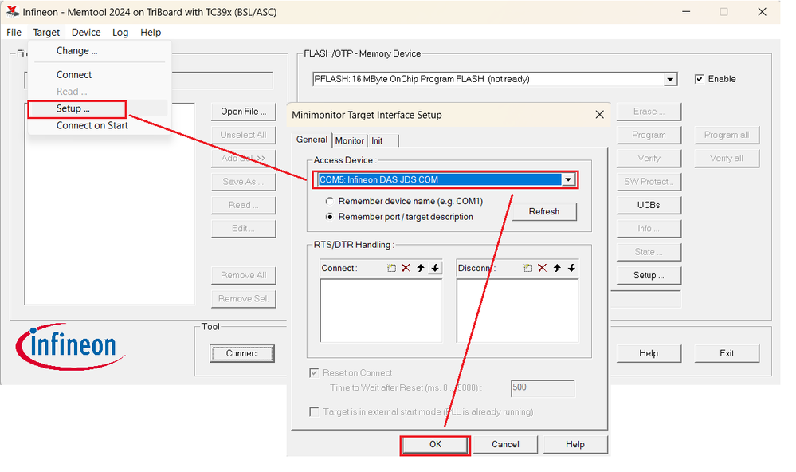Click the Infineon logo
Screen dimensions: 796x472
(69, 346)
